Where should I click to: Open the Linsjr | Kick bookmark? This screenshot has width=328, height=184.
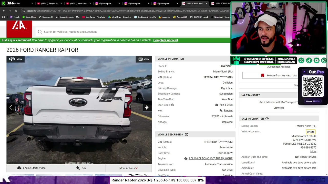[29, 17]
